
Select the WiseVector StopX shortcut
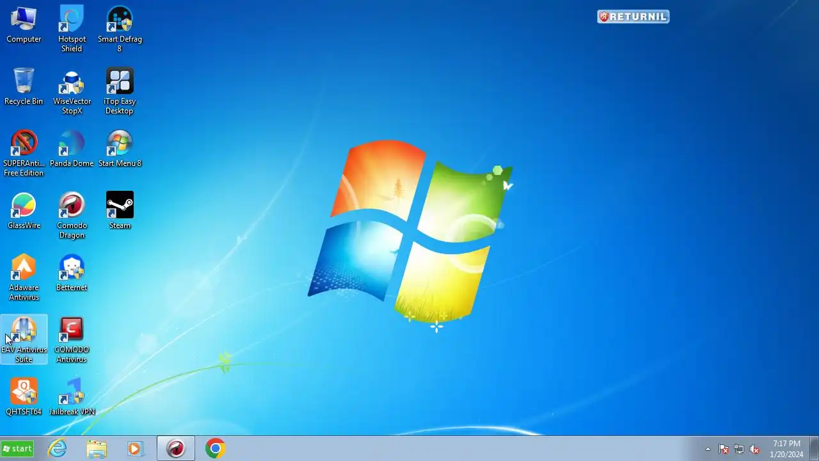[72, 92]
